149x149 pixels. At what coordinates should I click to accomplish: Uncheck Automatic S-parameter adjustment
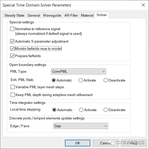pyautogui.click(x=12, y=41)
